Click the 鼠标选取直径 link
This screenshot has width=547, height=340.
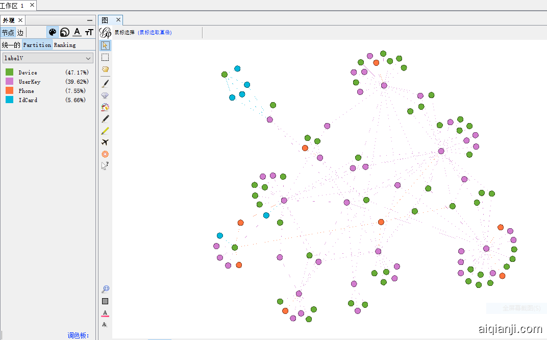click(x=155, y=32)
